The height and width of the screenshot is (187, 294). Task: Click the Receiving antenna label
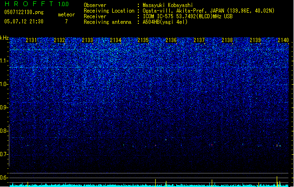[x=108, y=22]
